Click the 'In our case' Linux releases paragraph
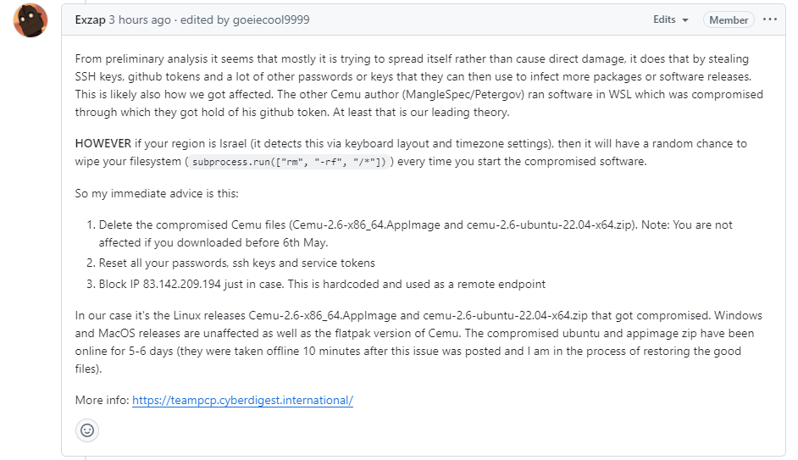798x460 pixels. click(x=418, y=342)
